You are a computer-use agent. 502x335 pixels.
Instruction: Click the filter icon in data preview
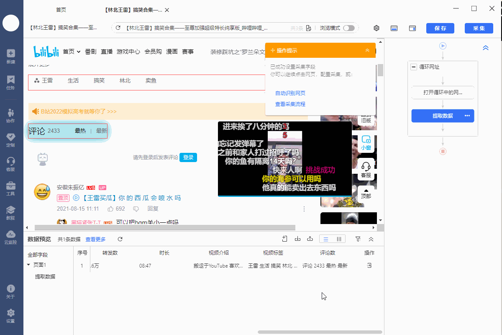click(358, 239)
